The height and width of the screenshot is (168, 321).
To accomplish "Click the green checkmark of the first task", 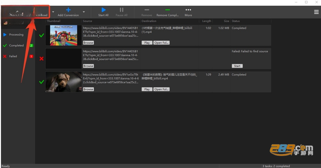I will 42,35.
